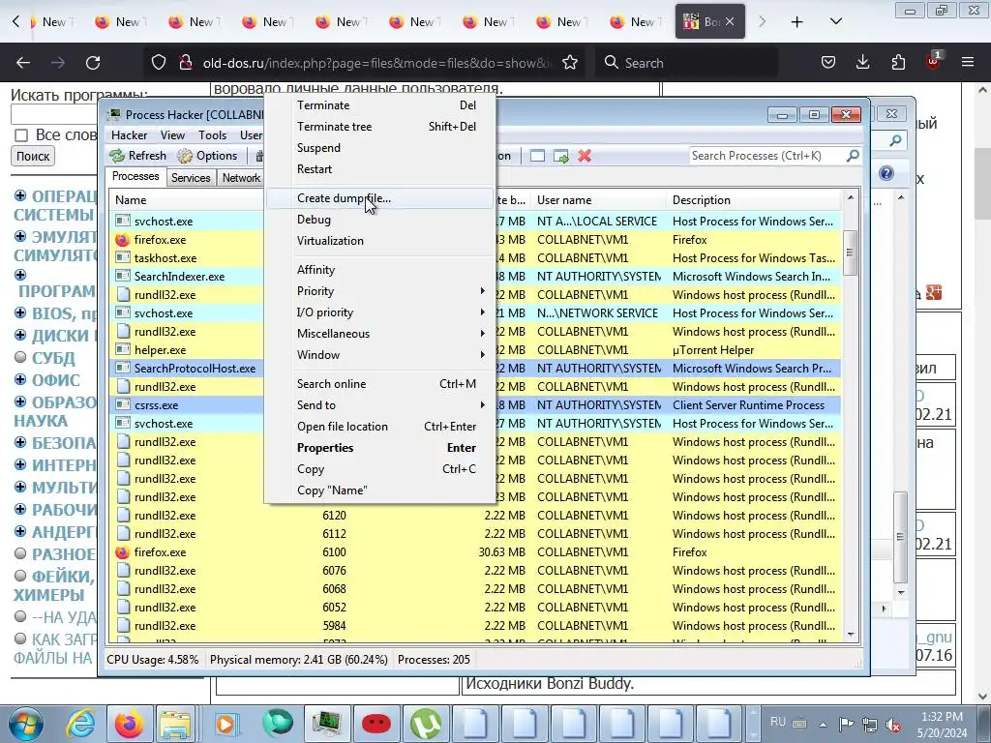Viewport: 991px width, 743px height.
Task: Open the Tools menu in the menu bar
Action: 212,135
